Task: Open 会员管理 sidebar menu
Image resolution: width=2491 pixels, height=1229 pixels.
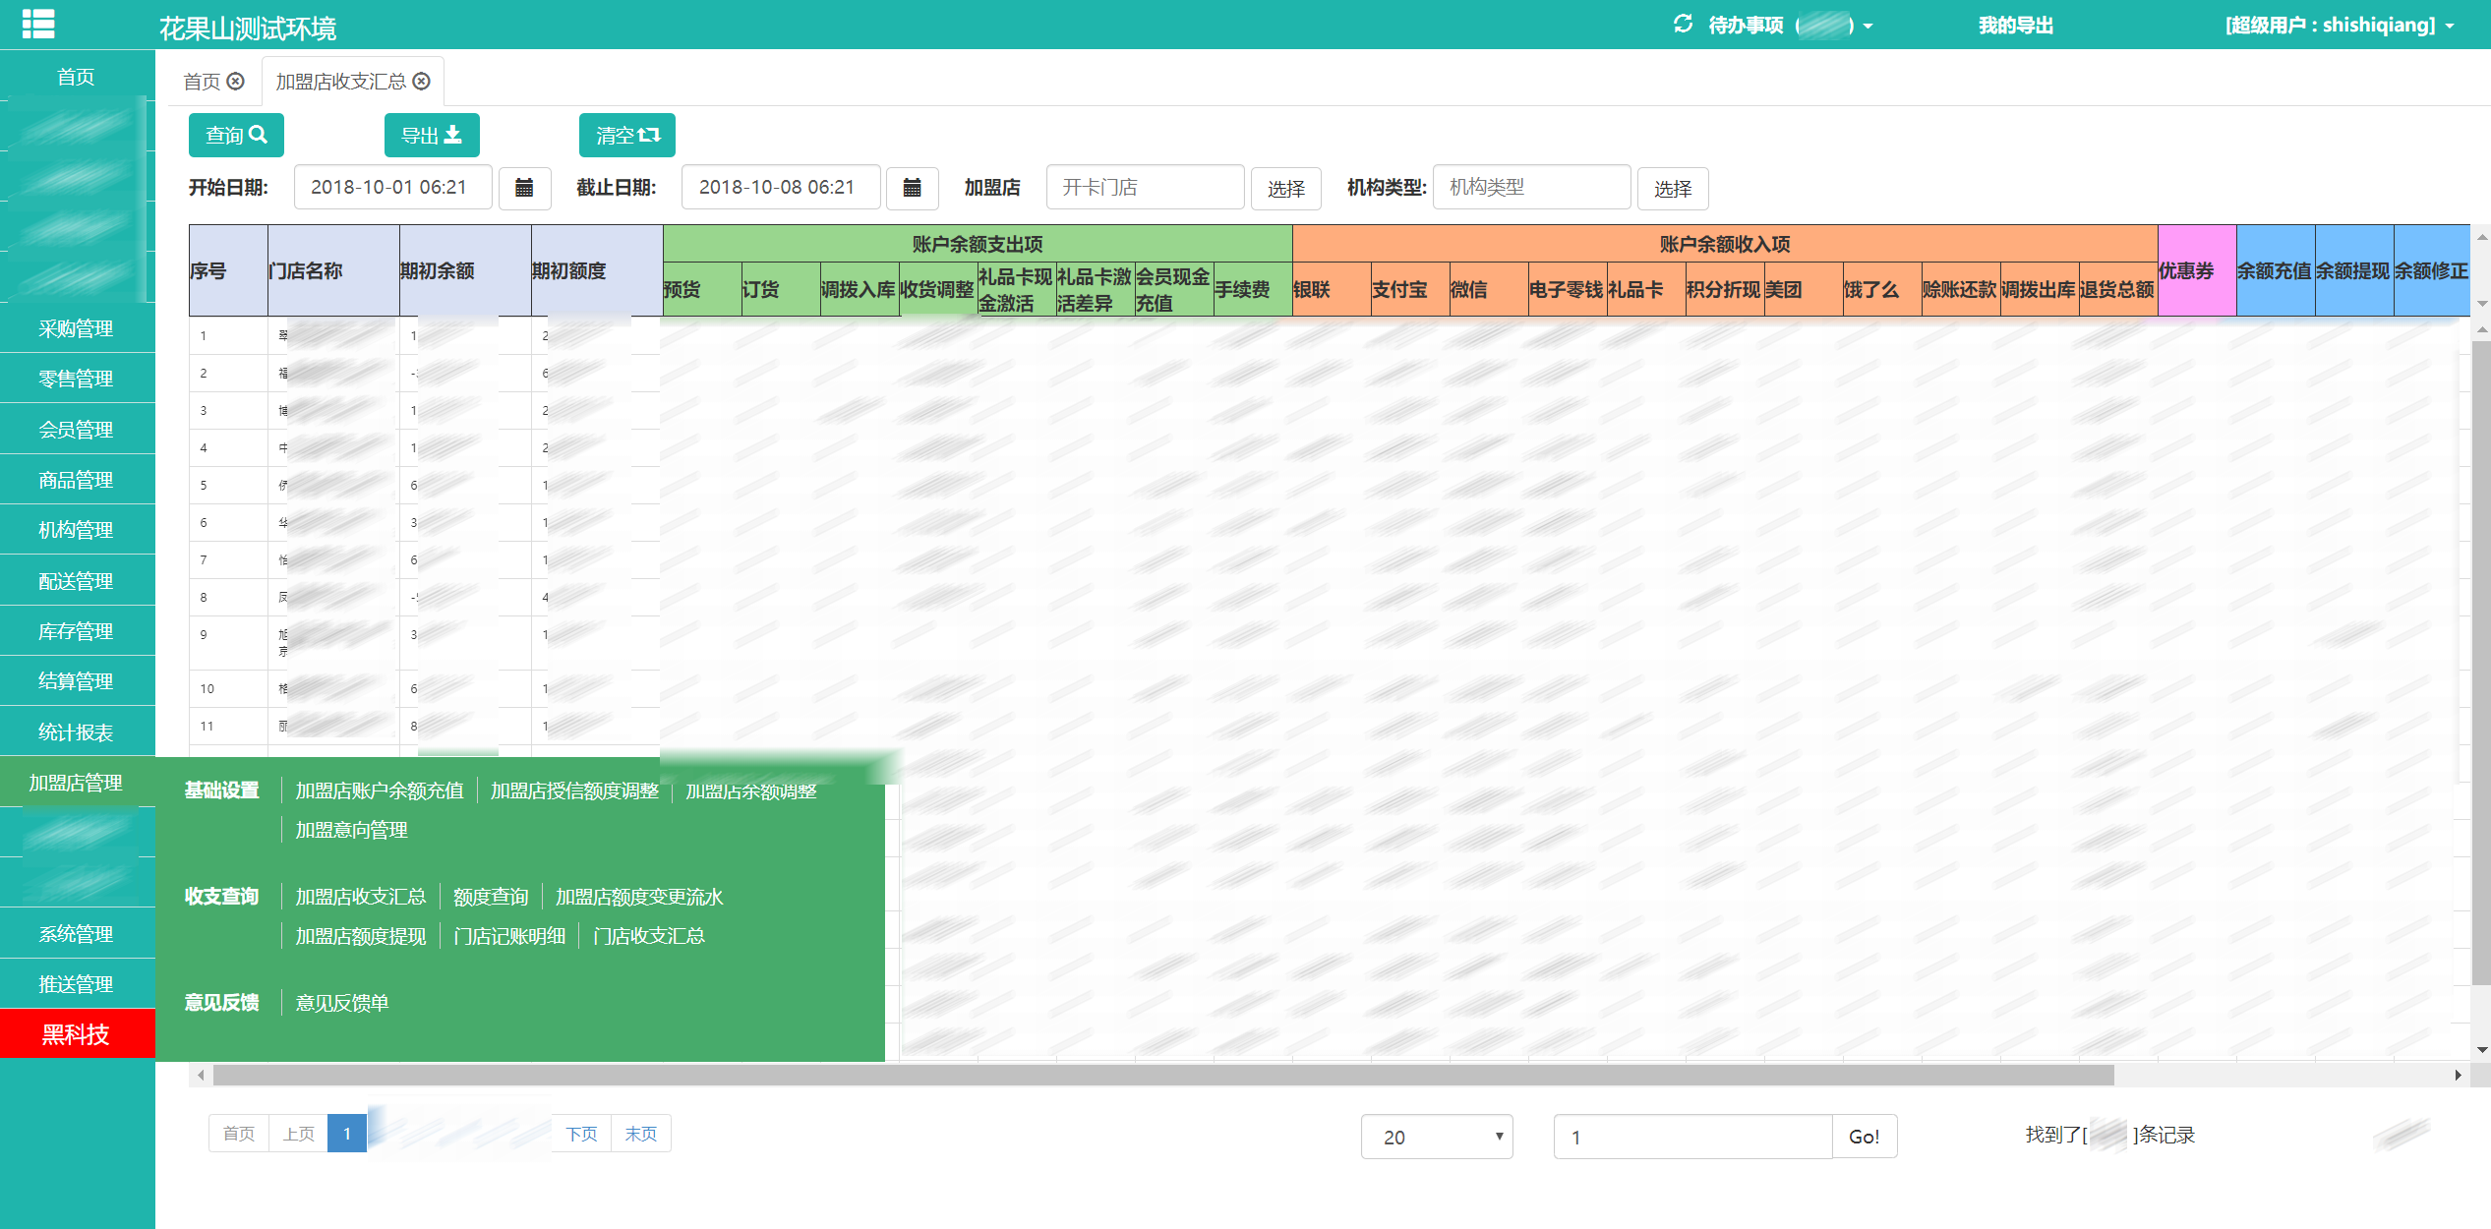Action: (x=77, y=430)
